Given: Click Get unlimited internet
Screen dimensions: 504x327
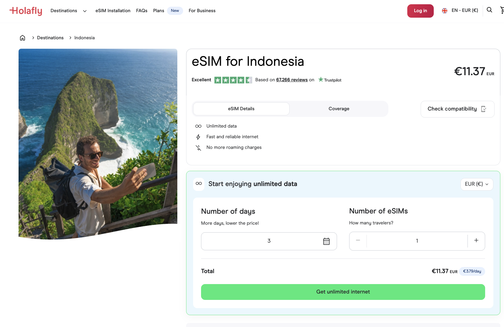Looking at the screenshot, I should click(343, 292).
